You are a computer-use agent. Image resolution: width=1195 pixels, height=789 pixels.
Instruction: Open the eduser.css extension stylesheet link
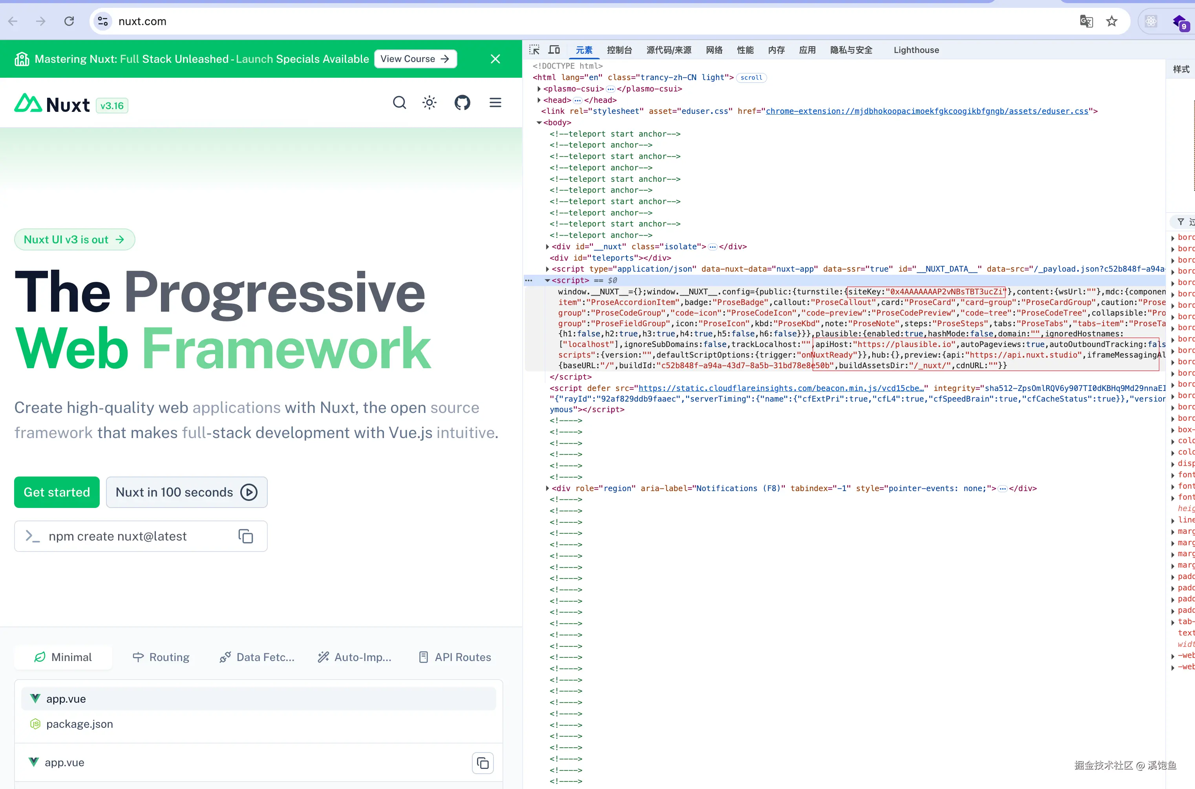(927, 111)
